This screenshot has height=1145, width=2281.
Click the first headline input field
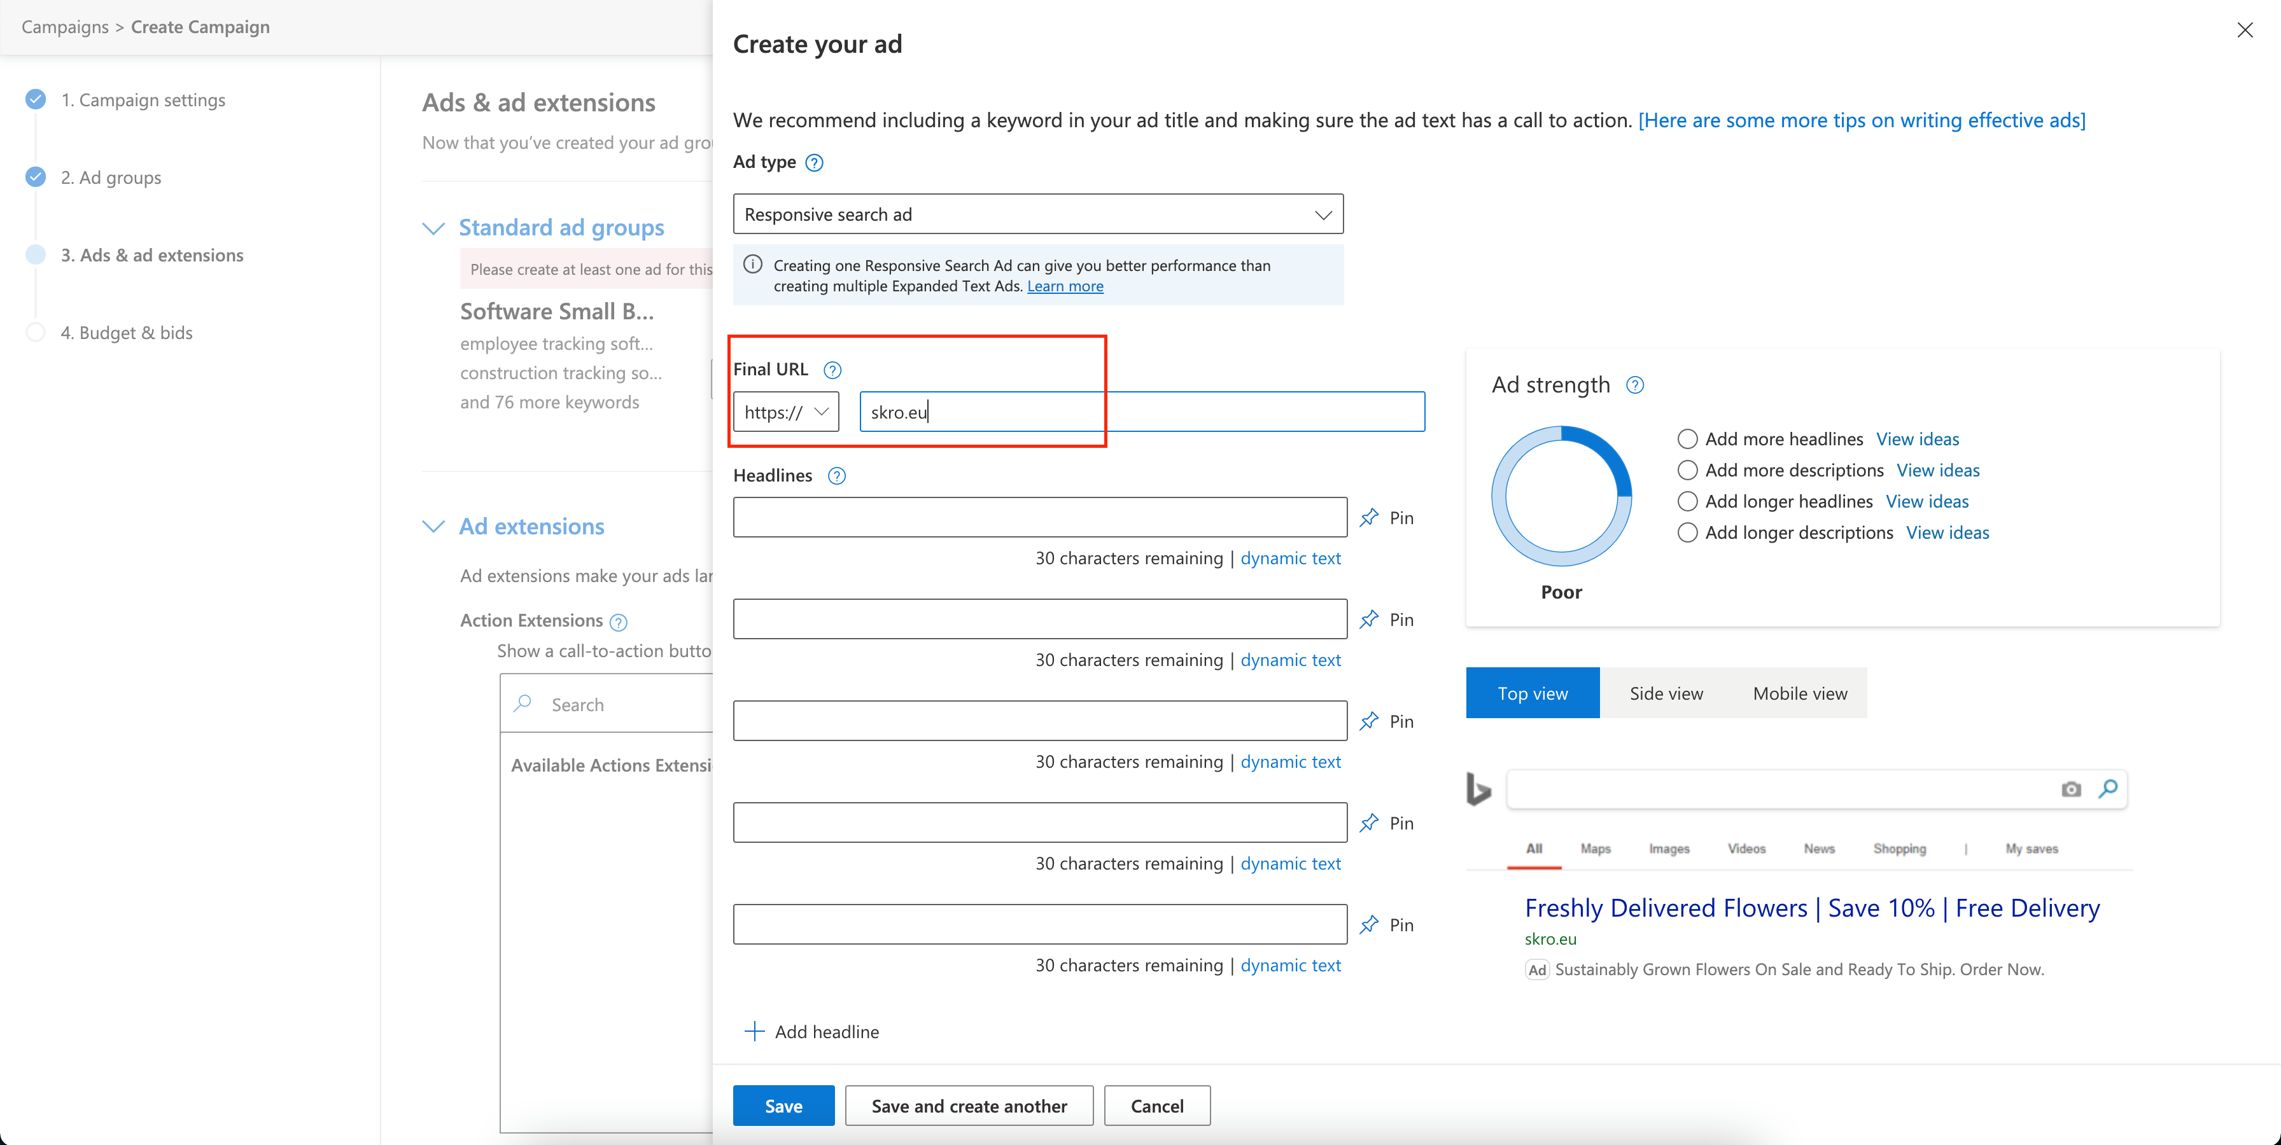click(1039, 518)
